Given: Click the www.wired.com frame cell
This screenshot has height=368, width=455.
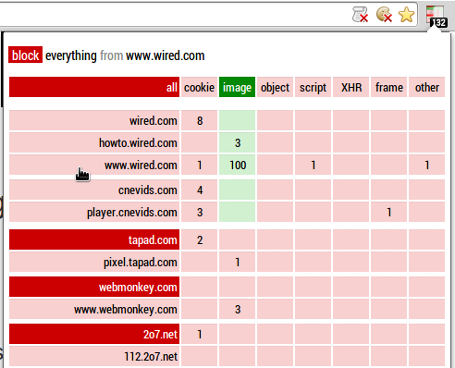Looking at the screenshot, I should tap(389, 165).
